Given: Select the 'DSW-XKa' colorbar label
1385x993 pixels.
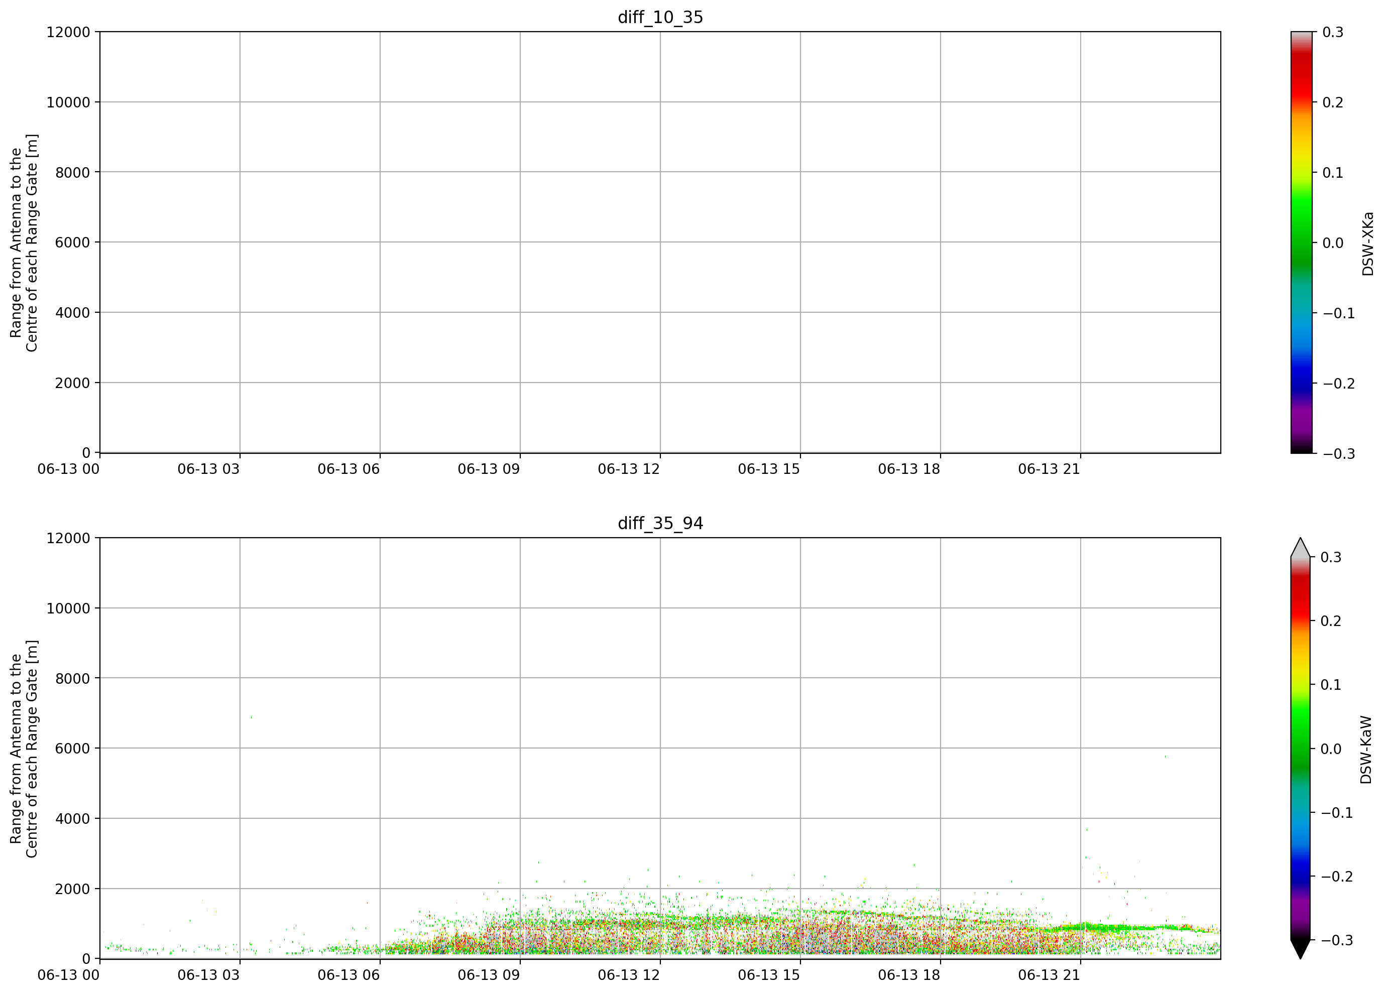Looking at the screenshot, I should pyautogui.click(x=1368, y=243).
